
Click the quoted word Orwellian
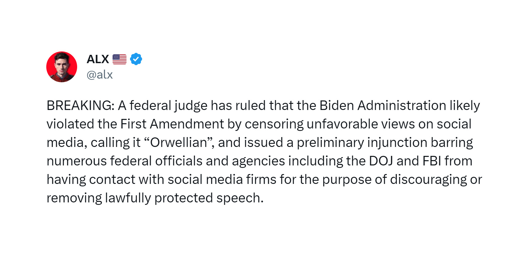tap(179, 142)
